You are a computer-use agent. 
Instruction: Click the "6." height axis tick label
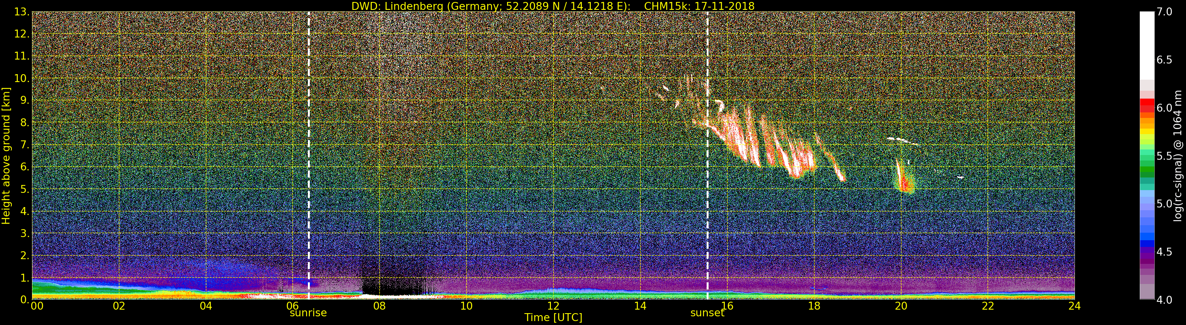point(25,167)
